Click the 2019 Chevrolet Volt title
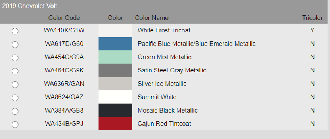Screen dimensions: 330x139 coord(30,6)
